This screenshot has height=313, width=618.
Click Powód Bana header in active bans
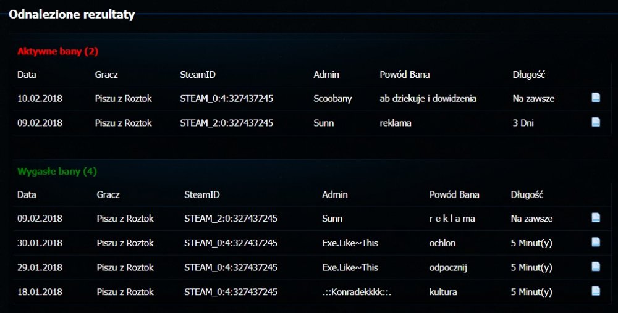coord(404,75)
